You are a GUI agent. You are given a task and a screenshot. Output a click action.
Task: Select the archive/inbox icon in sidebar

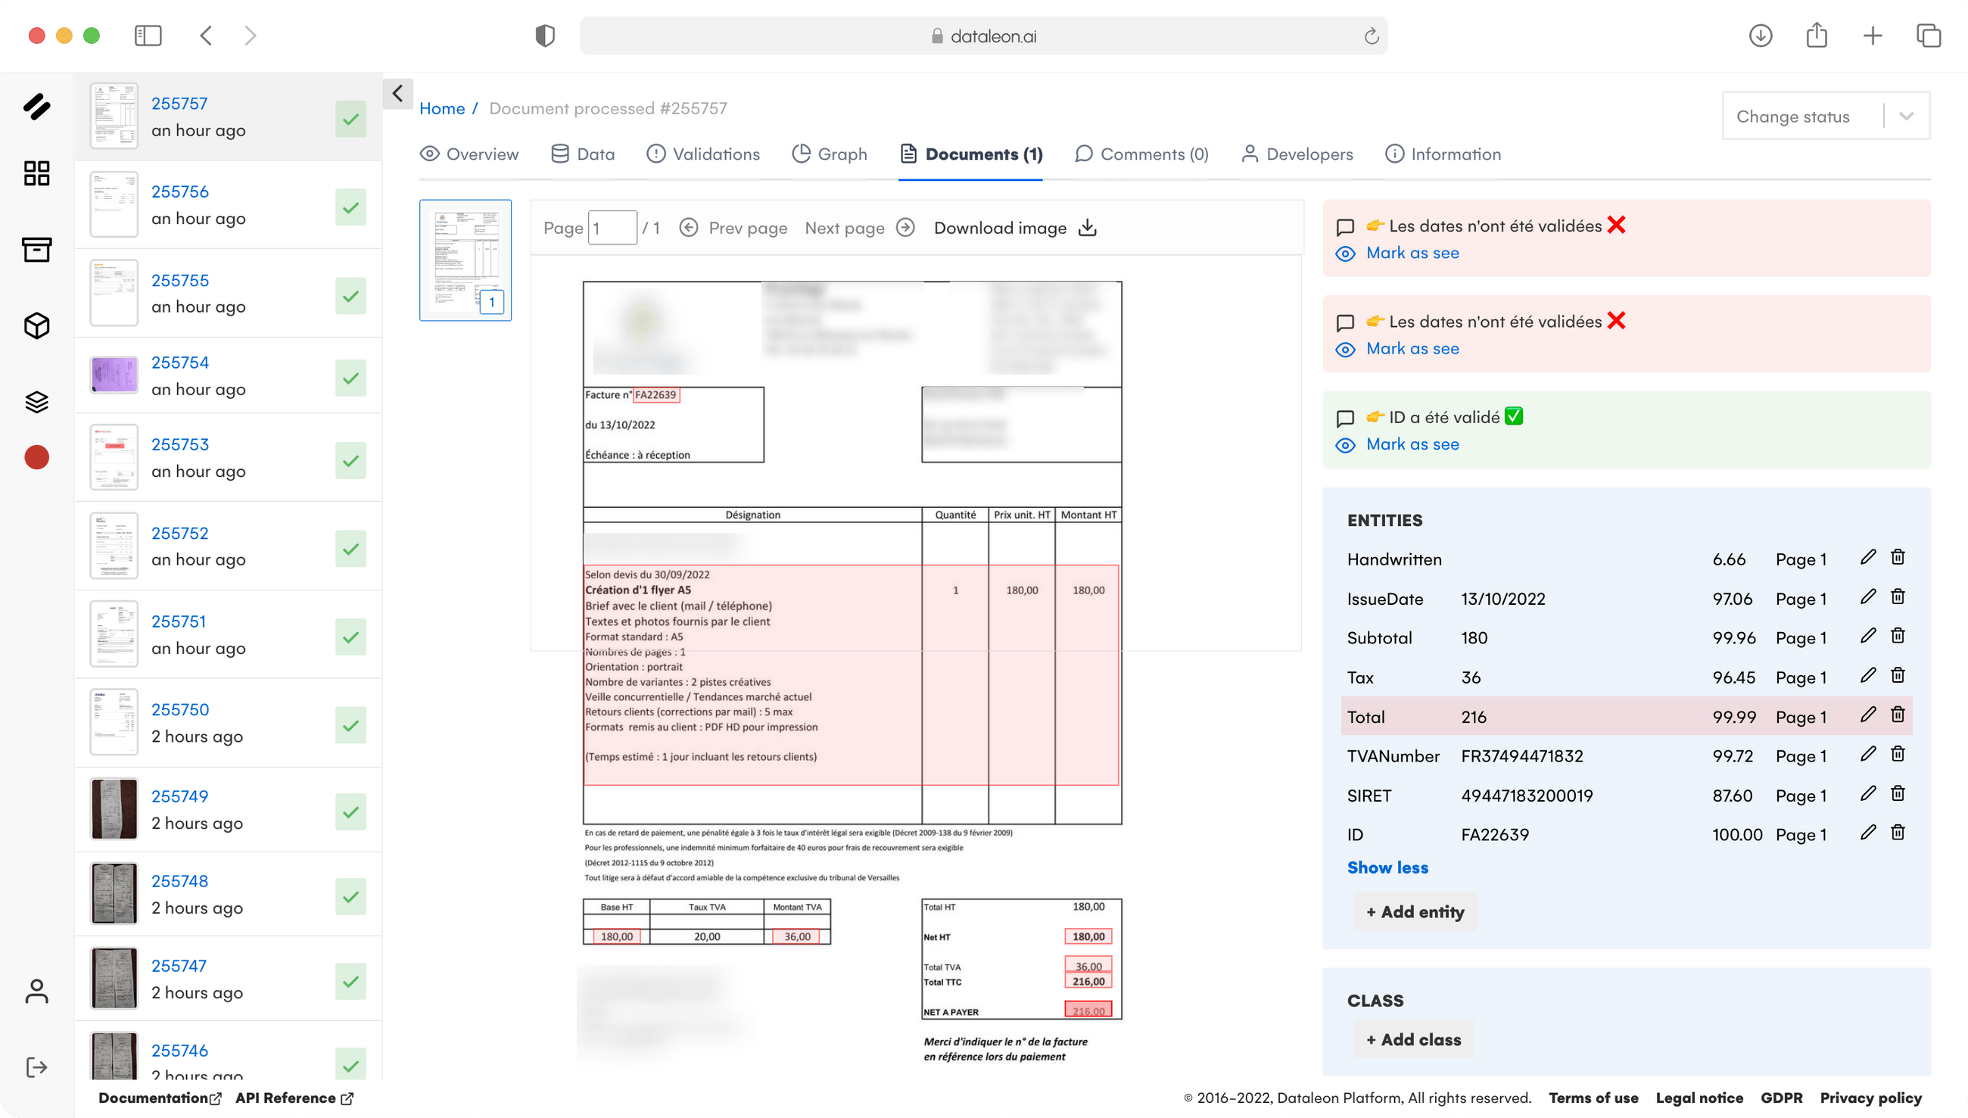36,249
